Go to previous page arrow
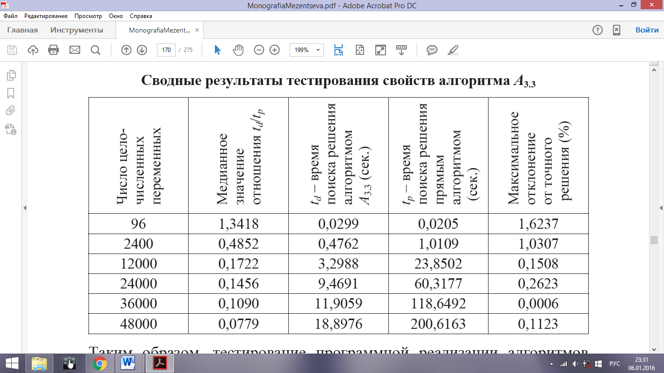This screenshot has width=664, height=373. point(126,50)
